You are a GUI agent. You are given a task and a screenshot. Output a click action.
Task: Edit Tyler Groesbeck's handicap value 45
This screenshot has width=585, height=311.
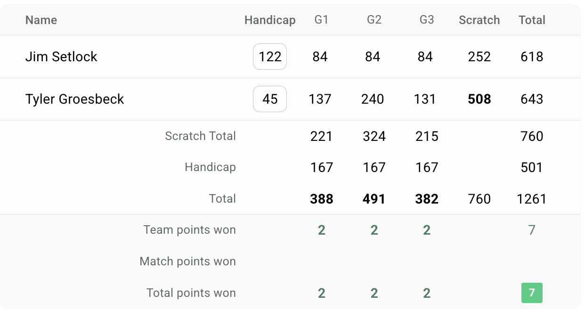tap(270, 99)
